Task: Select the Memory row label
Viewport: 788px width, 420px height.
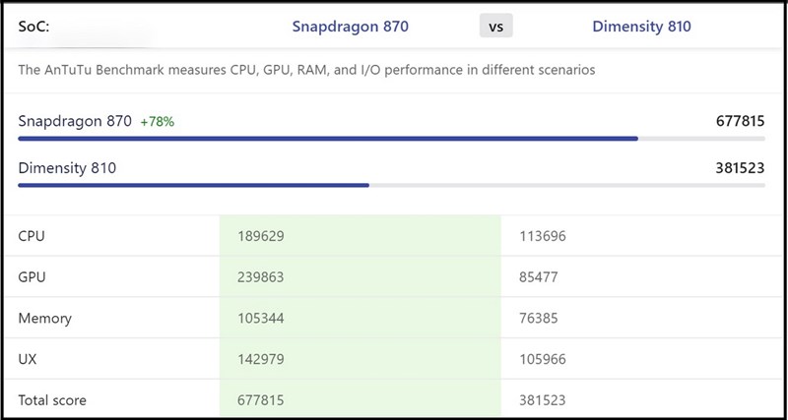Action: tap(44, 319)
